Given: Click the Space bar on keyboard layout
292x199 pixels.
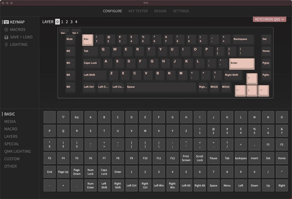Looking at the screenshot, I should pos(161,88).
